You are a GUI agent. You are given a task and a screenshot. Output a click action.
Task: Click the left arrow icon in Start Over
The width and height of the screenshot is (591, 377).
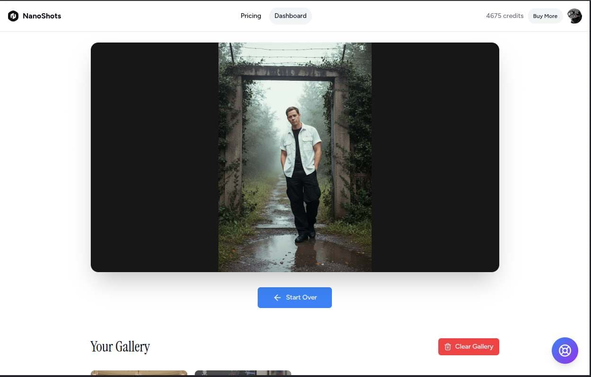pos(278,298)
